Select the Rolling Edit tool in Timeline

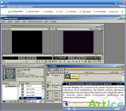click(x=57, y=70)
